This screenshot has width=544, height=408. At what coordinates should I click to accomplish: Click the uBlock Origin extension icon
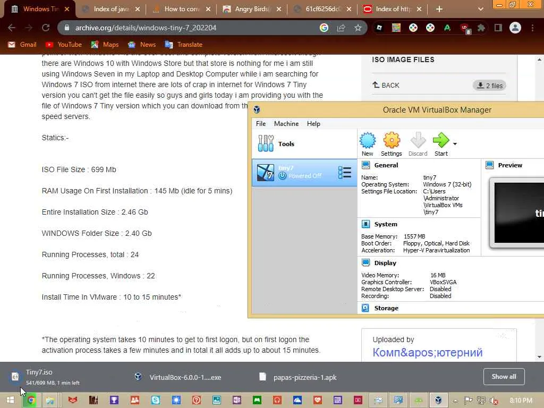point(464,29)
